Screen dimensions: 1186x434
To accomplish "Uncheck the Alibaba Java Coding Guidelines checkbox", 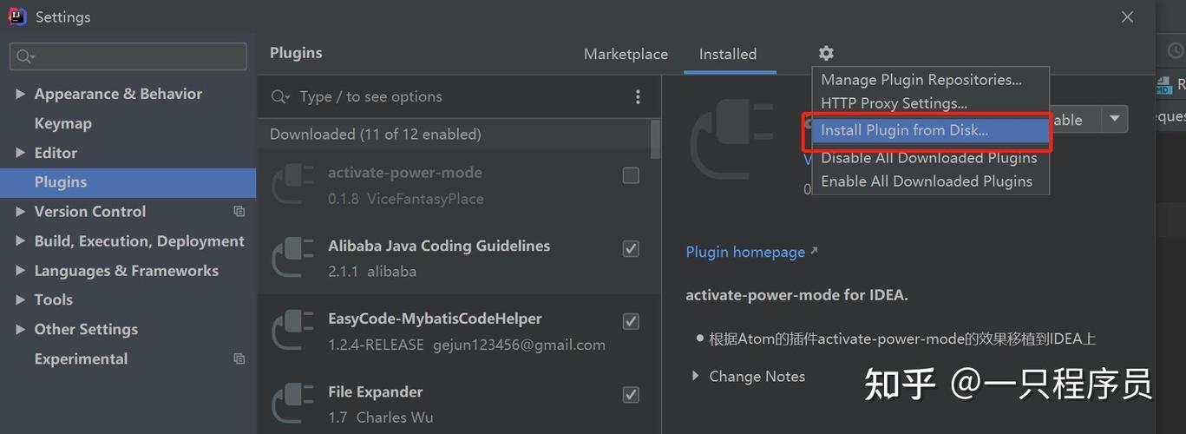I will [631, 248].
